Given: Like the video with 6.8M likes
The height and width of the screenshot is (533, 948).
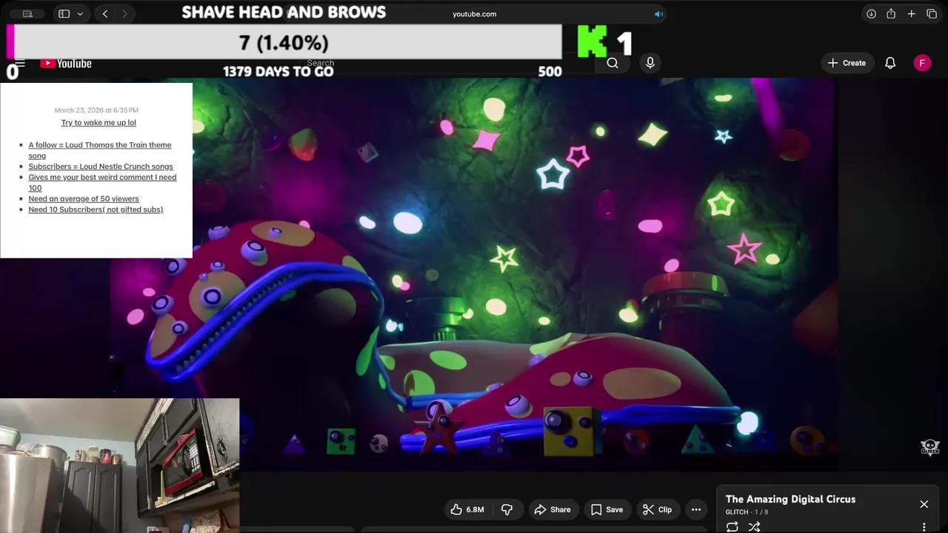Looking at the screenshot, I should click(x=467, y=509).
